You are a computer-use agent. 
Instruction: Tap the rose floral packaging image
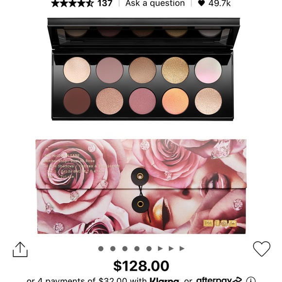point(141,187)
